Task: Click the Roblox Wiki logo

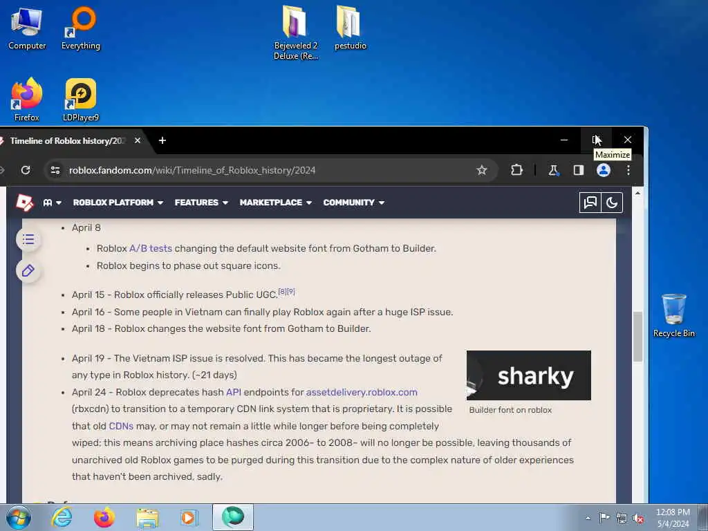Action: 24,203
